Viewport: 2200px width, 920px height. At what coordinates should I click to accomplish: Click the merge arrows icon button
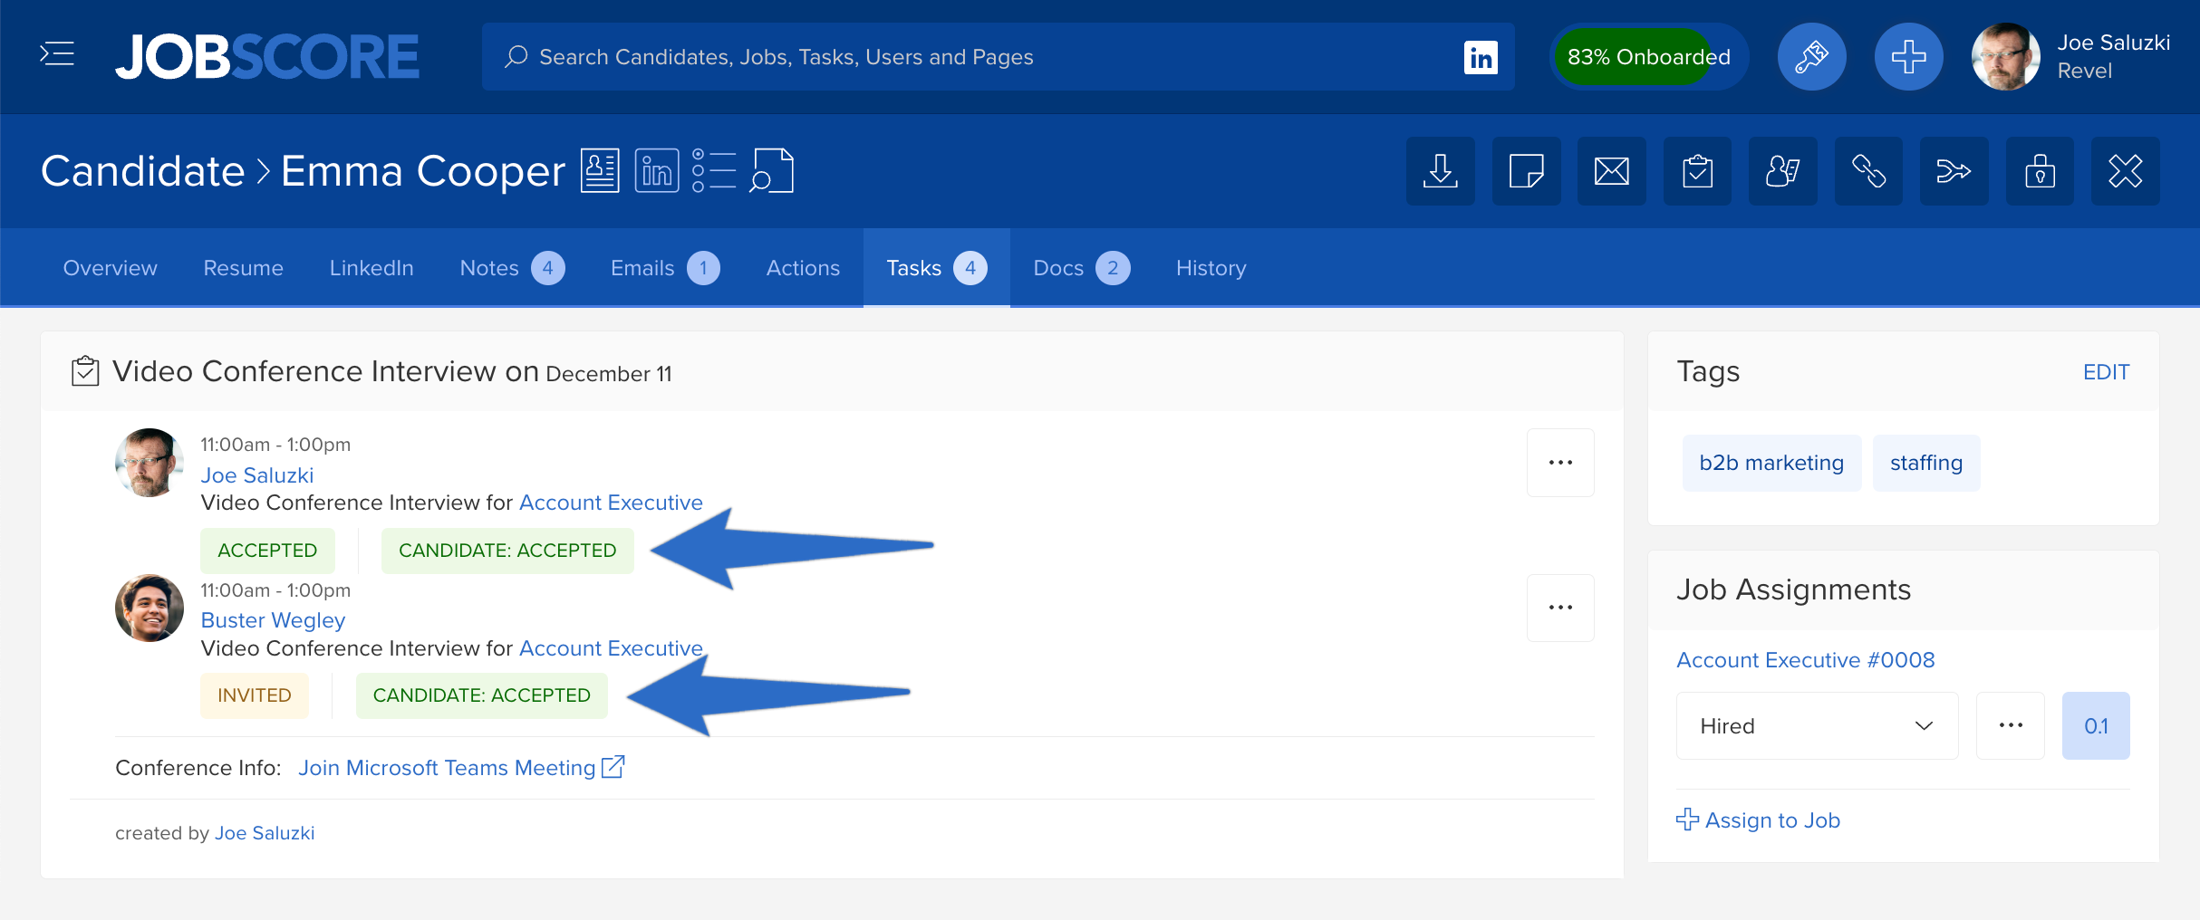pyautogui.click(x=1954, y=171)
